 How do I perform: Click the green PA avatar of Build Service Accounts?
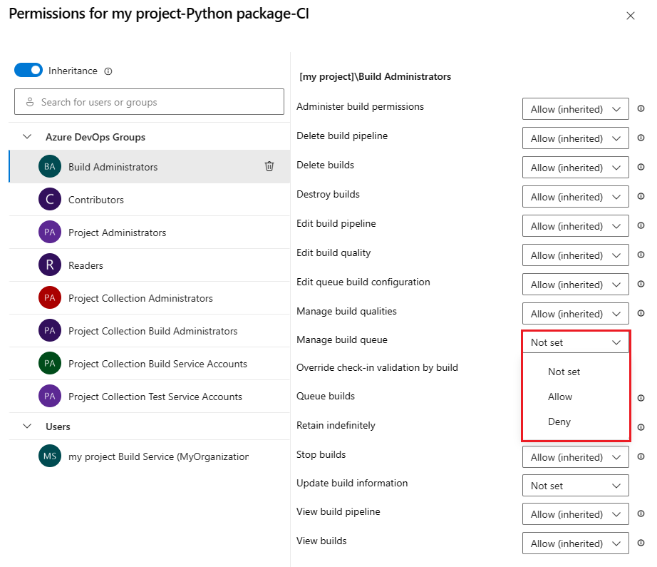[50, 363]
